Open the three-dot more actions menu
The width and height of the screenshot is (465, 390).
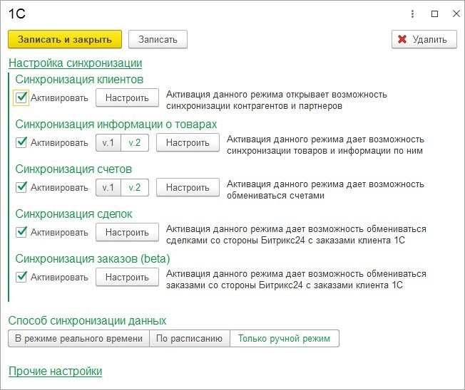point(412,14)
